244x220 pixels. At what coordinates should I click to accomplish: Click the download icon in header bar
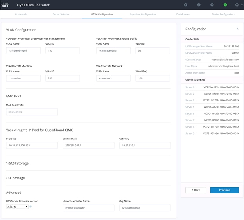point(185,5)
